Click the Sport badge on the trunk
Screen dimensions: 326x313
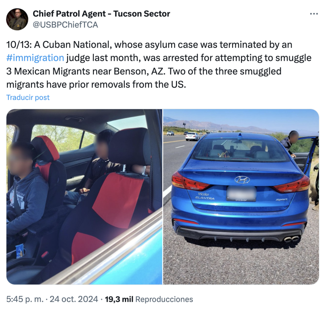[x=282, y=199]
